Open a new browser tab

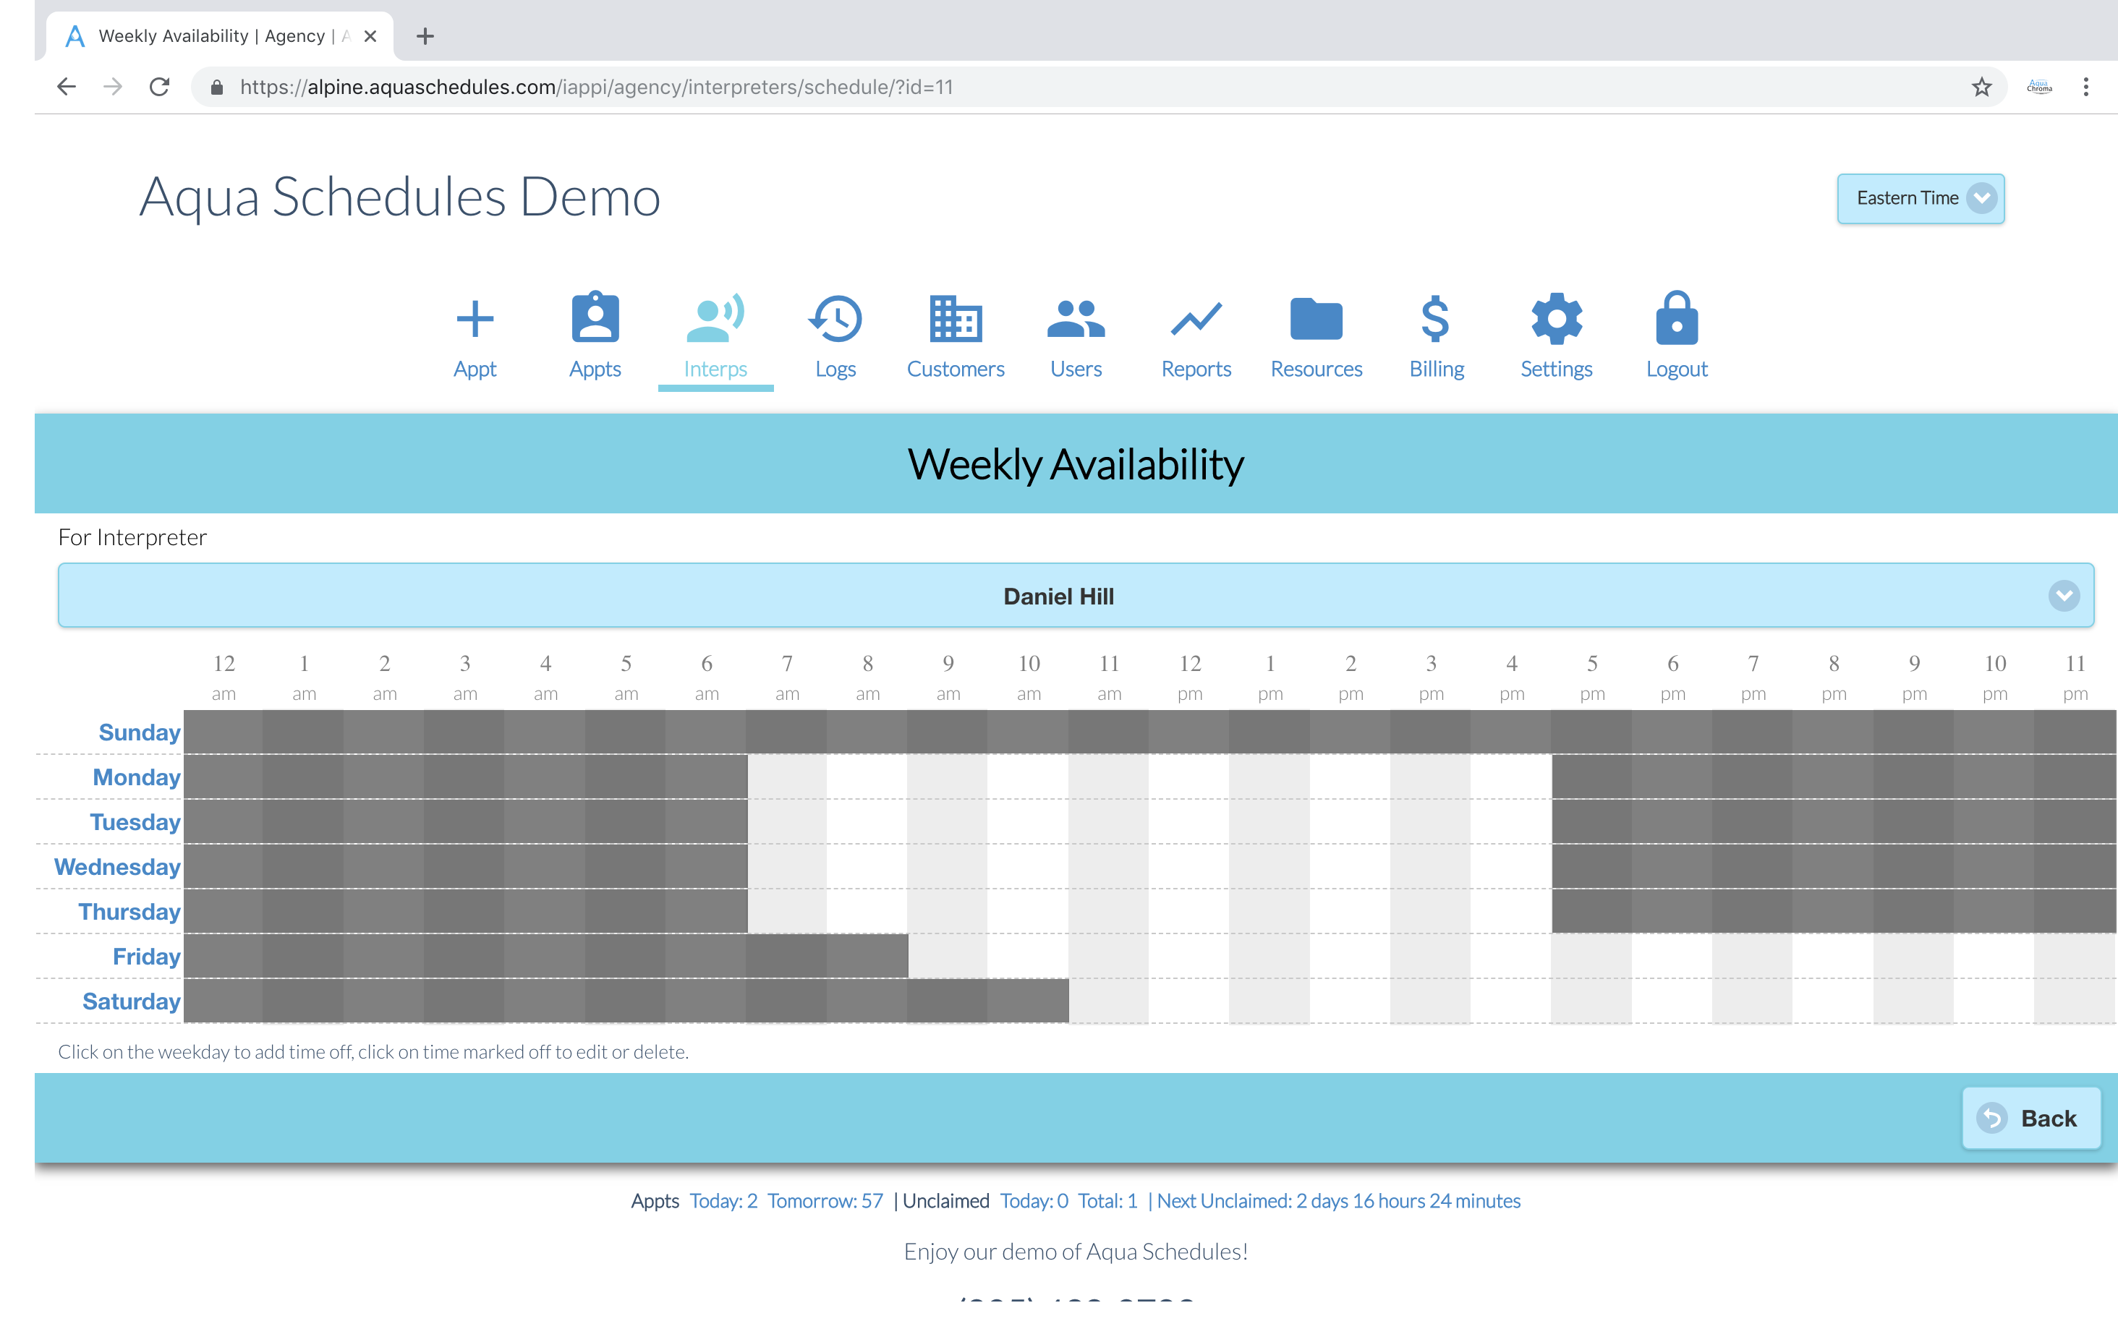425,36
